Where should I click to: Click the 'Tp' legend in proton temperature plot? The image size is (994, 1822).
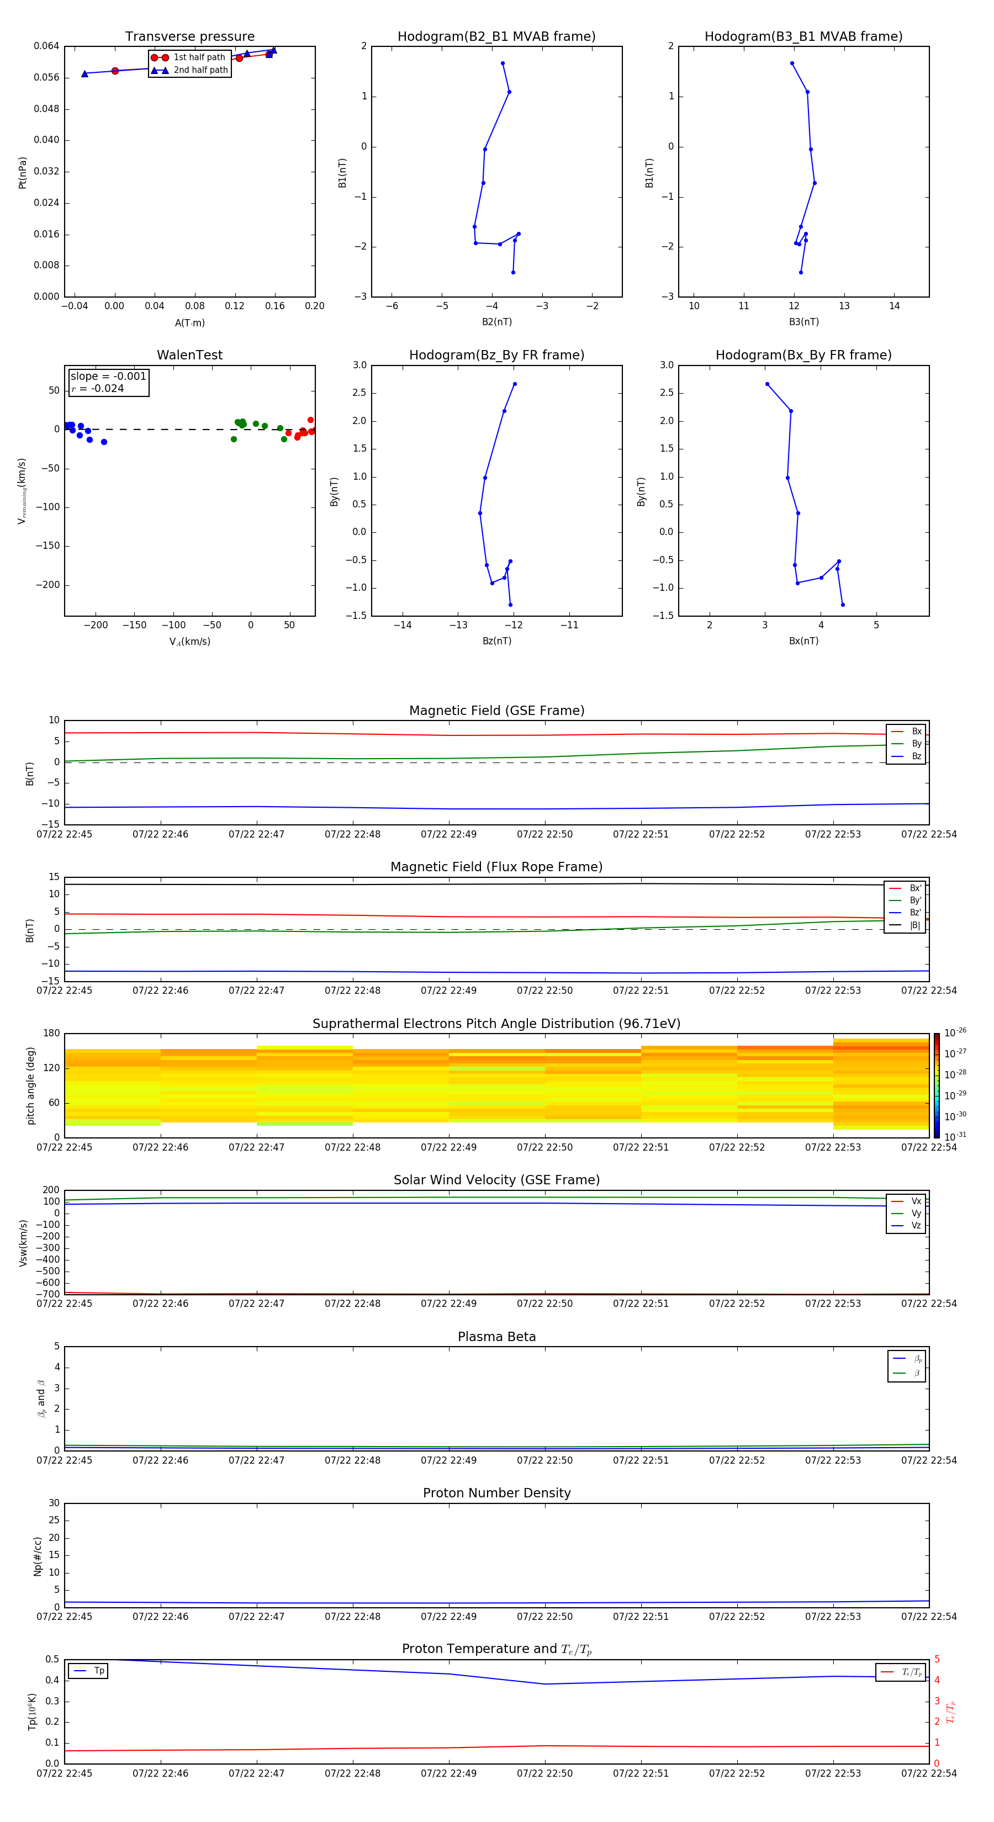click(88, 1671)
